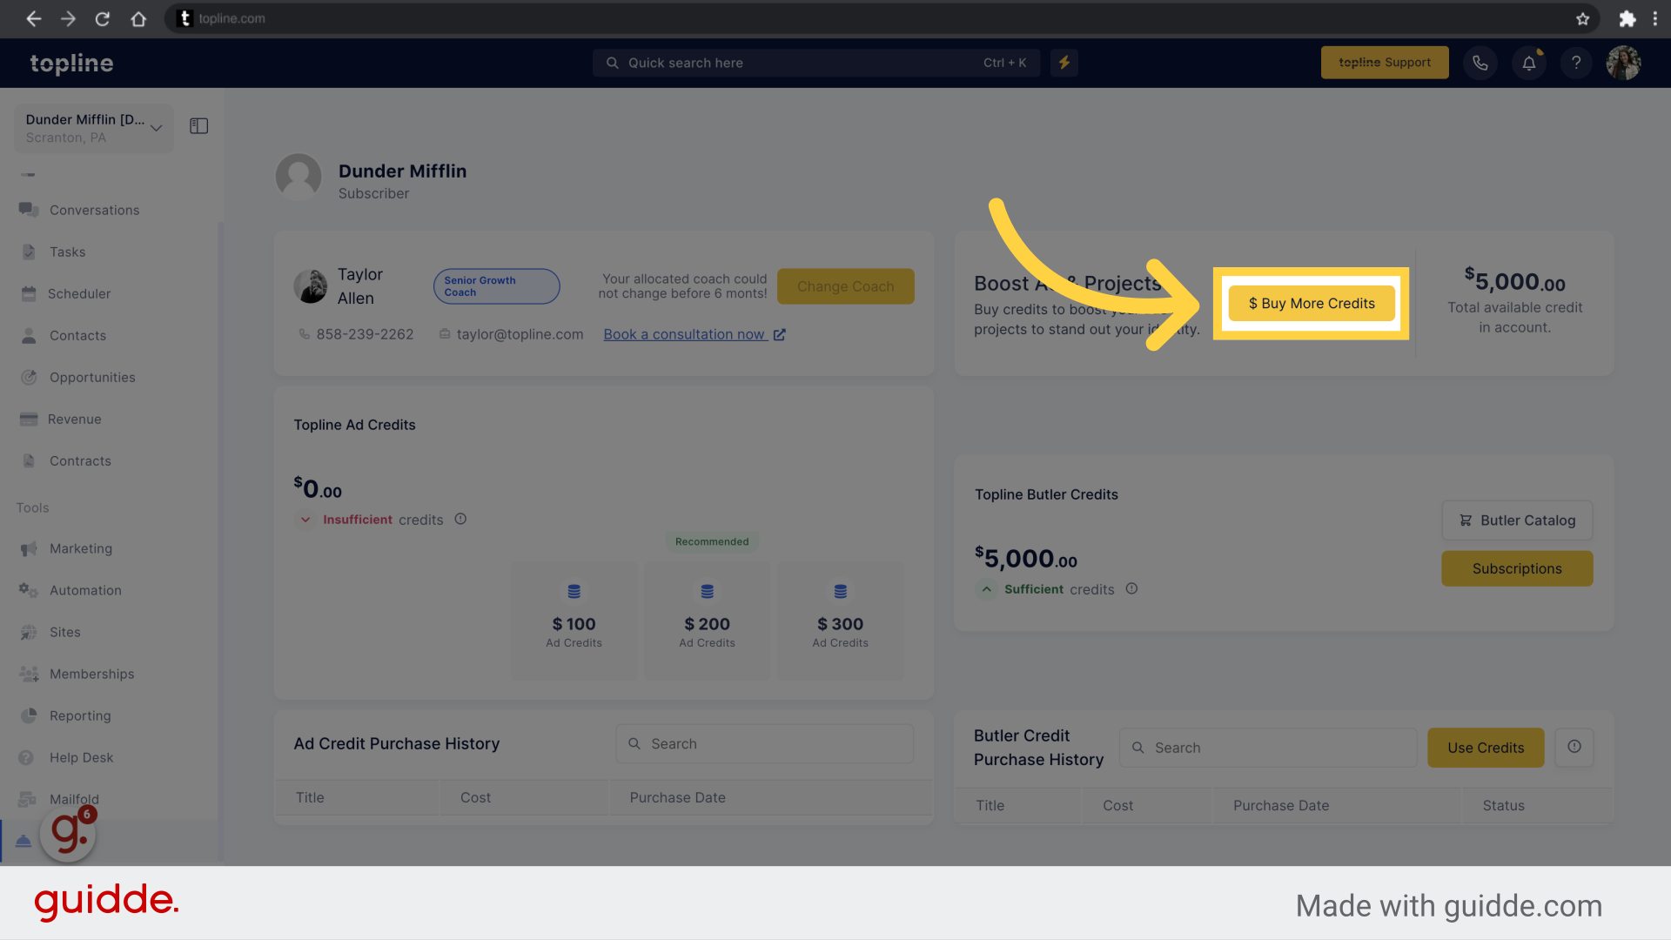Click the info button beside Use Credits
The image size is (1671, 940).
pos(1574,747)
